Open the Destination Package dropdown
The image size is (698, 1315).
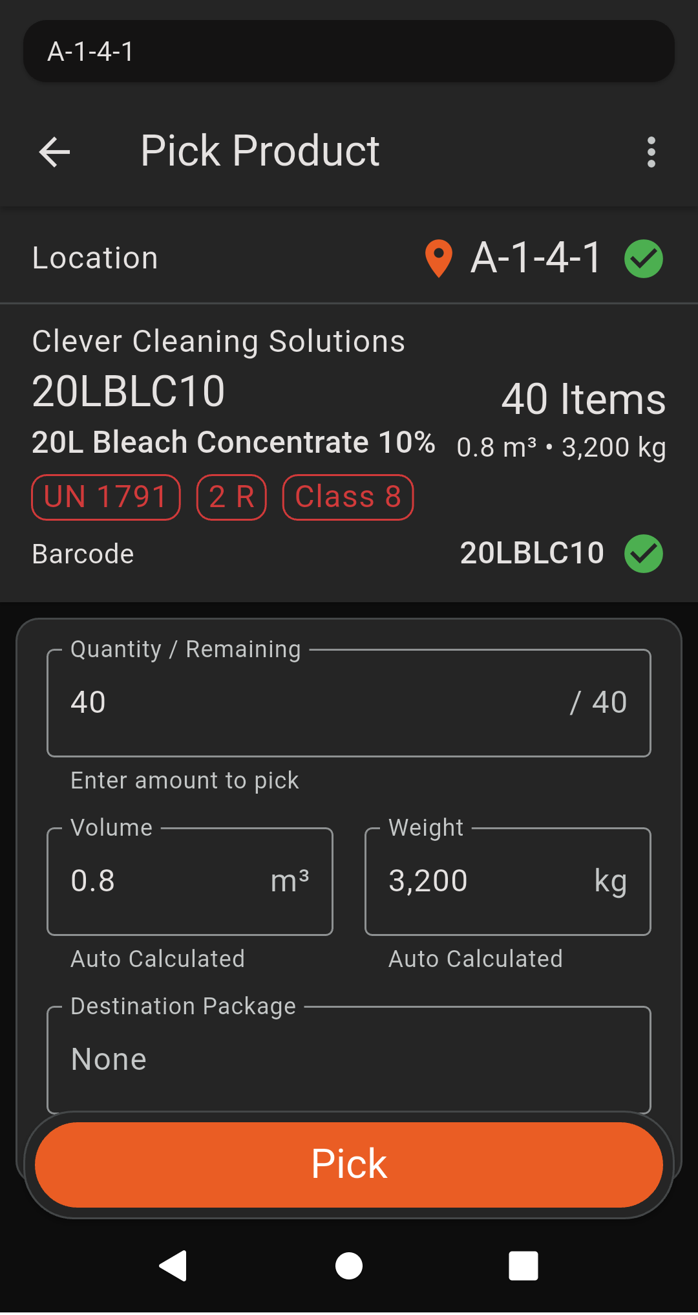349,1059
